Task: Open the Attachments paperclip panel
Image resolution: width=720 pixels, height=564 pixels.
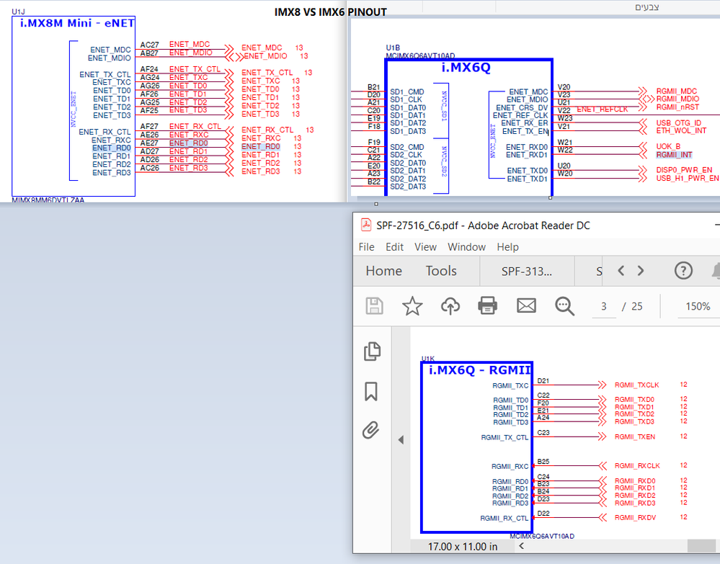Action: pyautogui.click(x=370, y=429)
